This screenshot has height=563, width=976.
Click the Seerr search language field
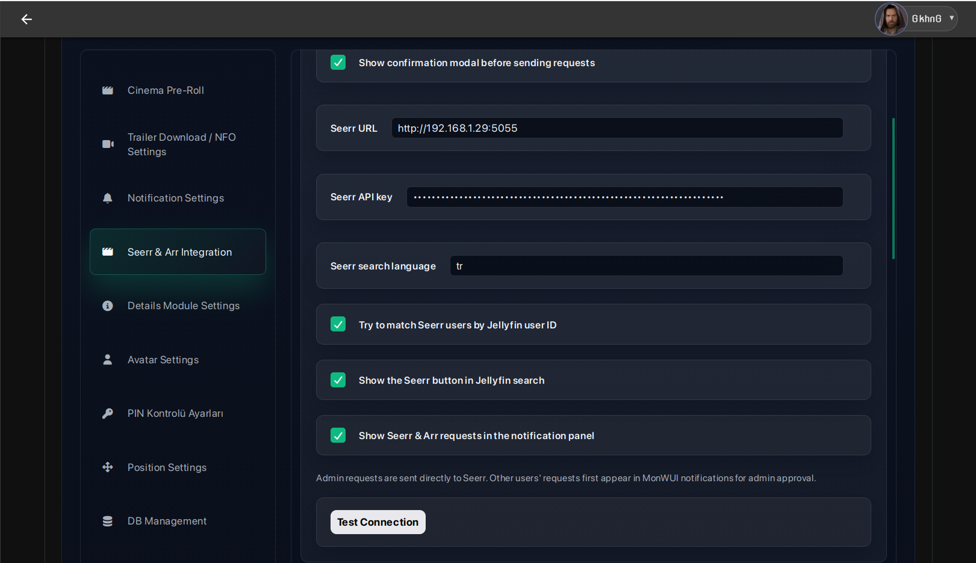(647, 266)
